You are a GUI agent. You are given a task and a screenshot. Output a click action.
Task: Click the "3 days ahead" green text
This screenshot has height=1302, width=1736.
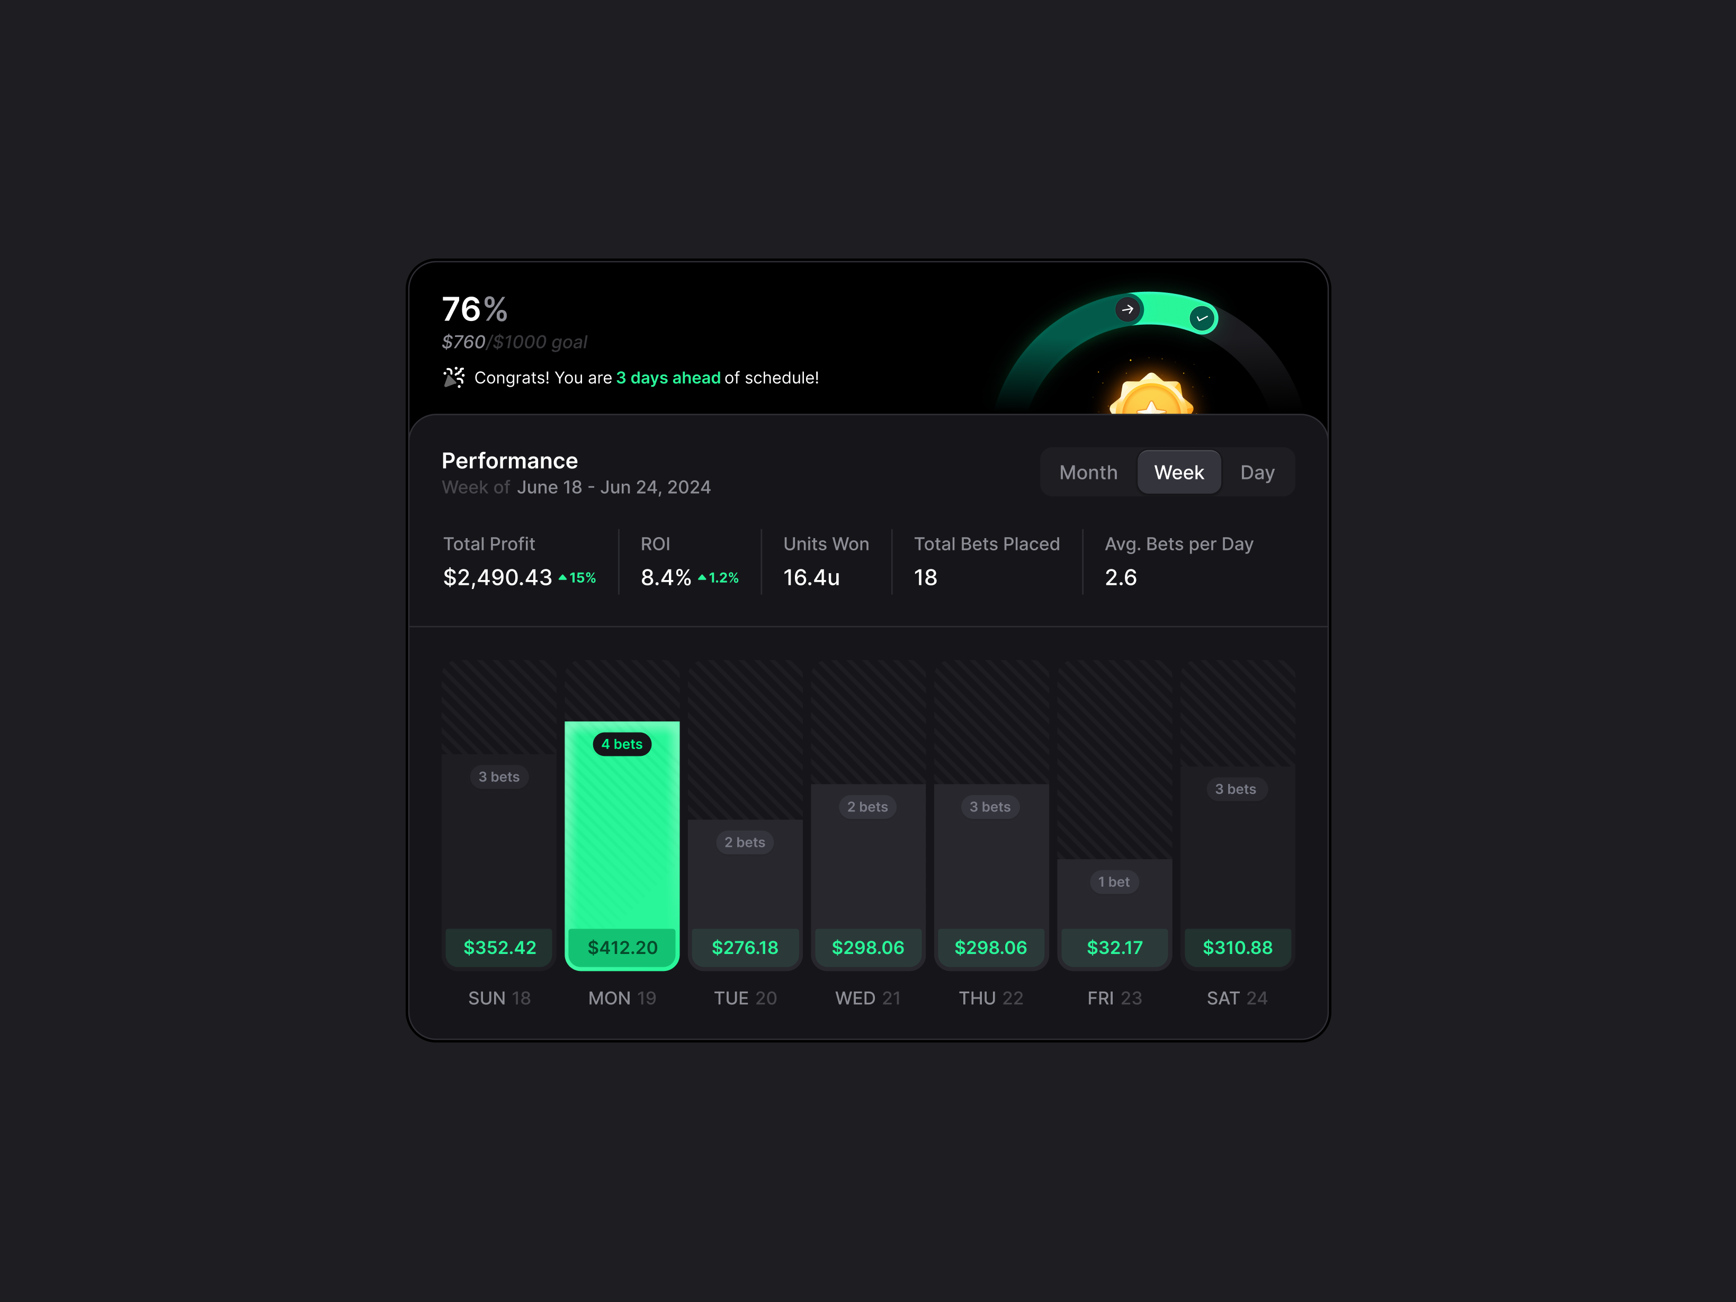coord(668,378)
